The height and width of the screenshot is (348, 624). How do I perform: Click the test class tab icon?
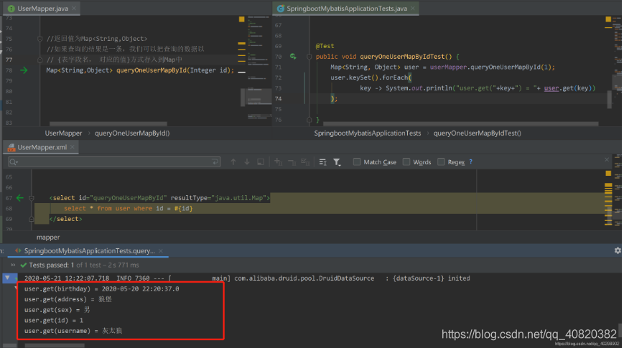(281, 9)
